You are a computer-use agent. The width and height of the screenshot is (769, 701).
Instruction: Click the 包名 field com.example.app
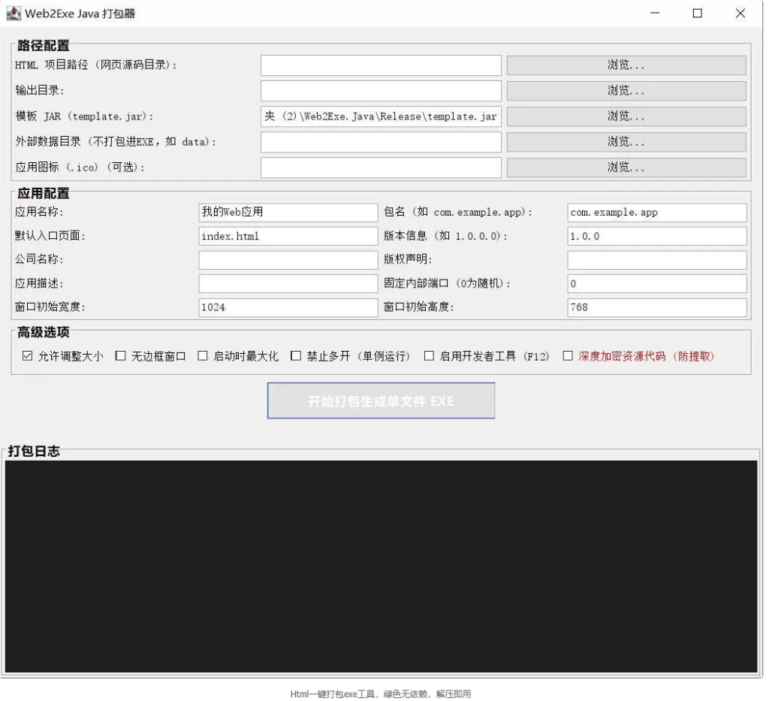tap(657, 212)
